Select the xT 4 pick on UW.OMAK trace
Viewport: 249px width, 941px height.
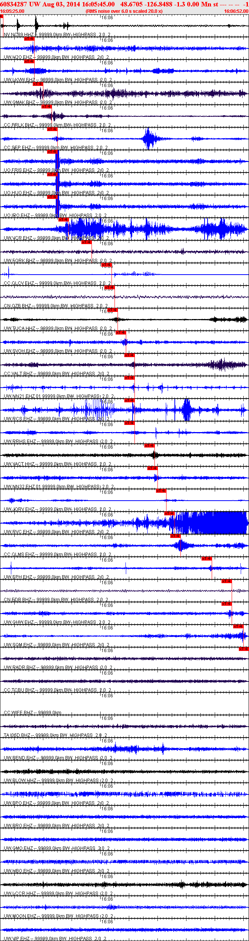point(38,84)
